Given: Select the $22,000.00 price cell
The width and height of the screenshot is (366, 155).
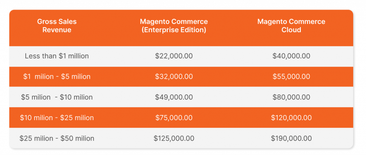Looking at the screenshot, I should click(x=174, y=56).
